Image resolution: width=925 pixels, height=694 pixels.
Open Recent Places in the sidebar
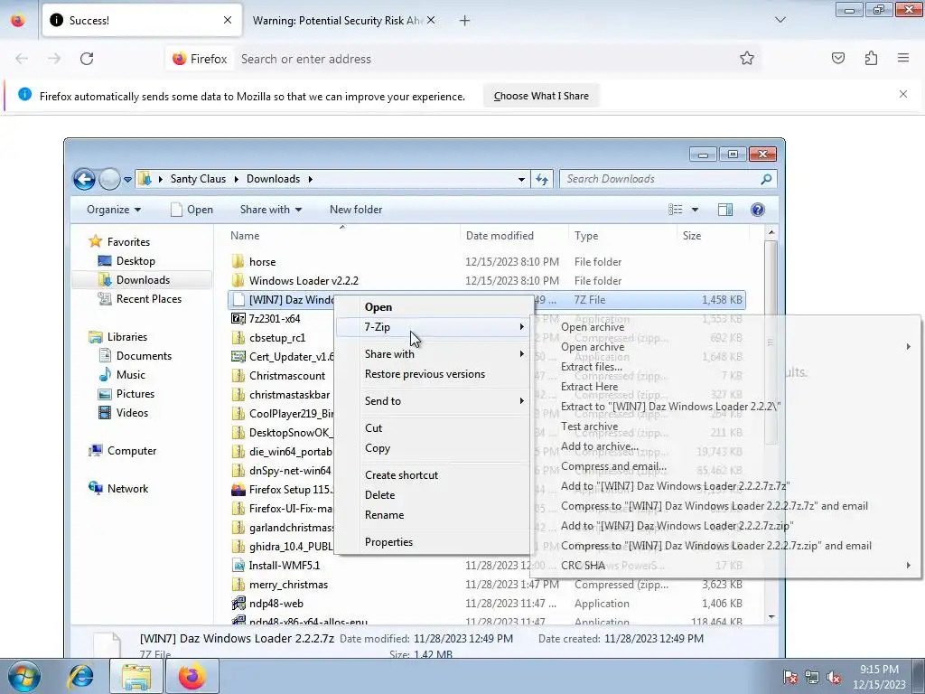point(149,298)
